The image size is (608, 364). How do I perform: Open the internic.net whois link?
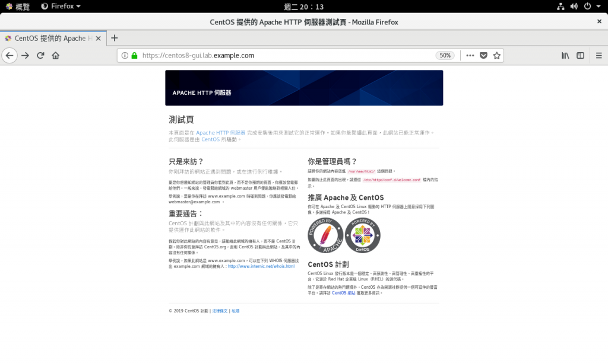tap(261, 266)
